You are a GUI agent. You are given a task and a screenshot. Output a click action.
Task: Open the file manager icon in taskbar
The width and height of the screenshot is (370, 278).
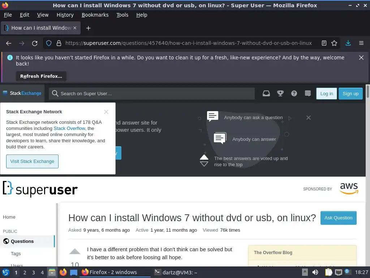point(52,273)
